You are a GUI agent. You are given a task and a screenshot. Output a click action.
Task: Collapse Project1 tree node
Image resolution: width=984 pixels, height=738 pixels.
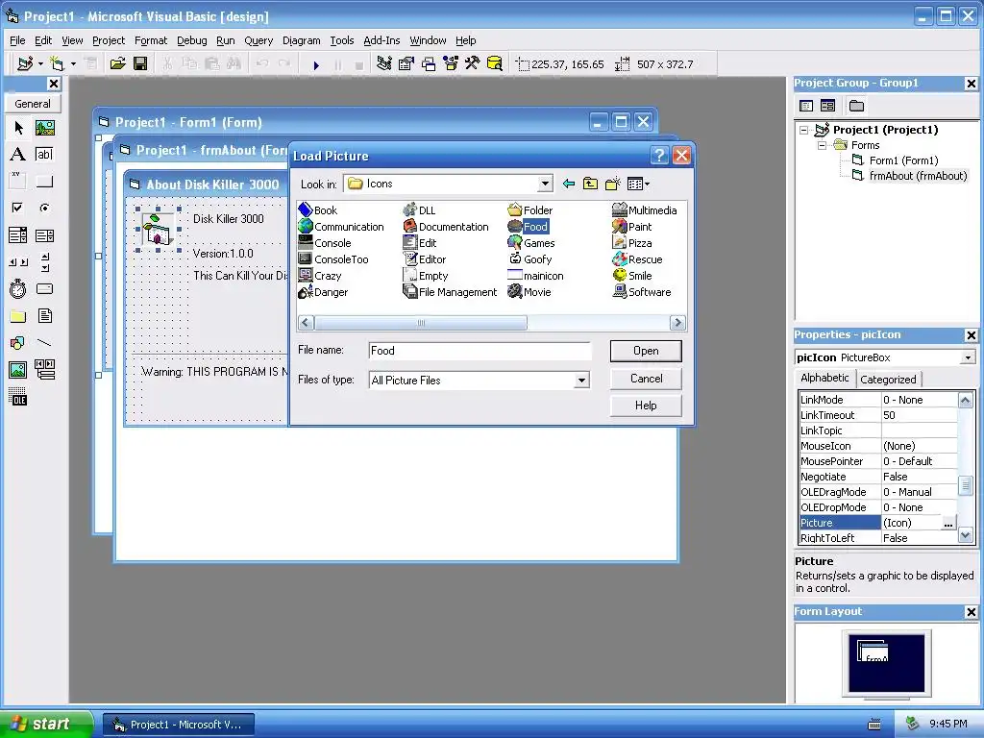point(804,130)
